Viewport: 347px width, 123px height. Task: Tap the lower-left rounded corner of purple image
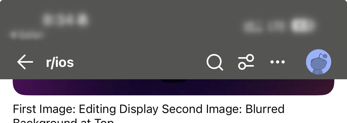click(18, 91)
